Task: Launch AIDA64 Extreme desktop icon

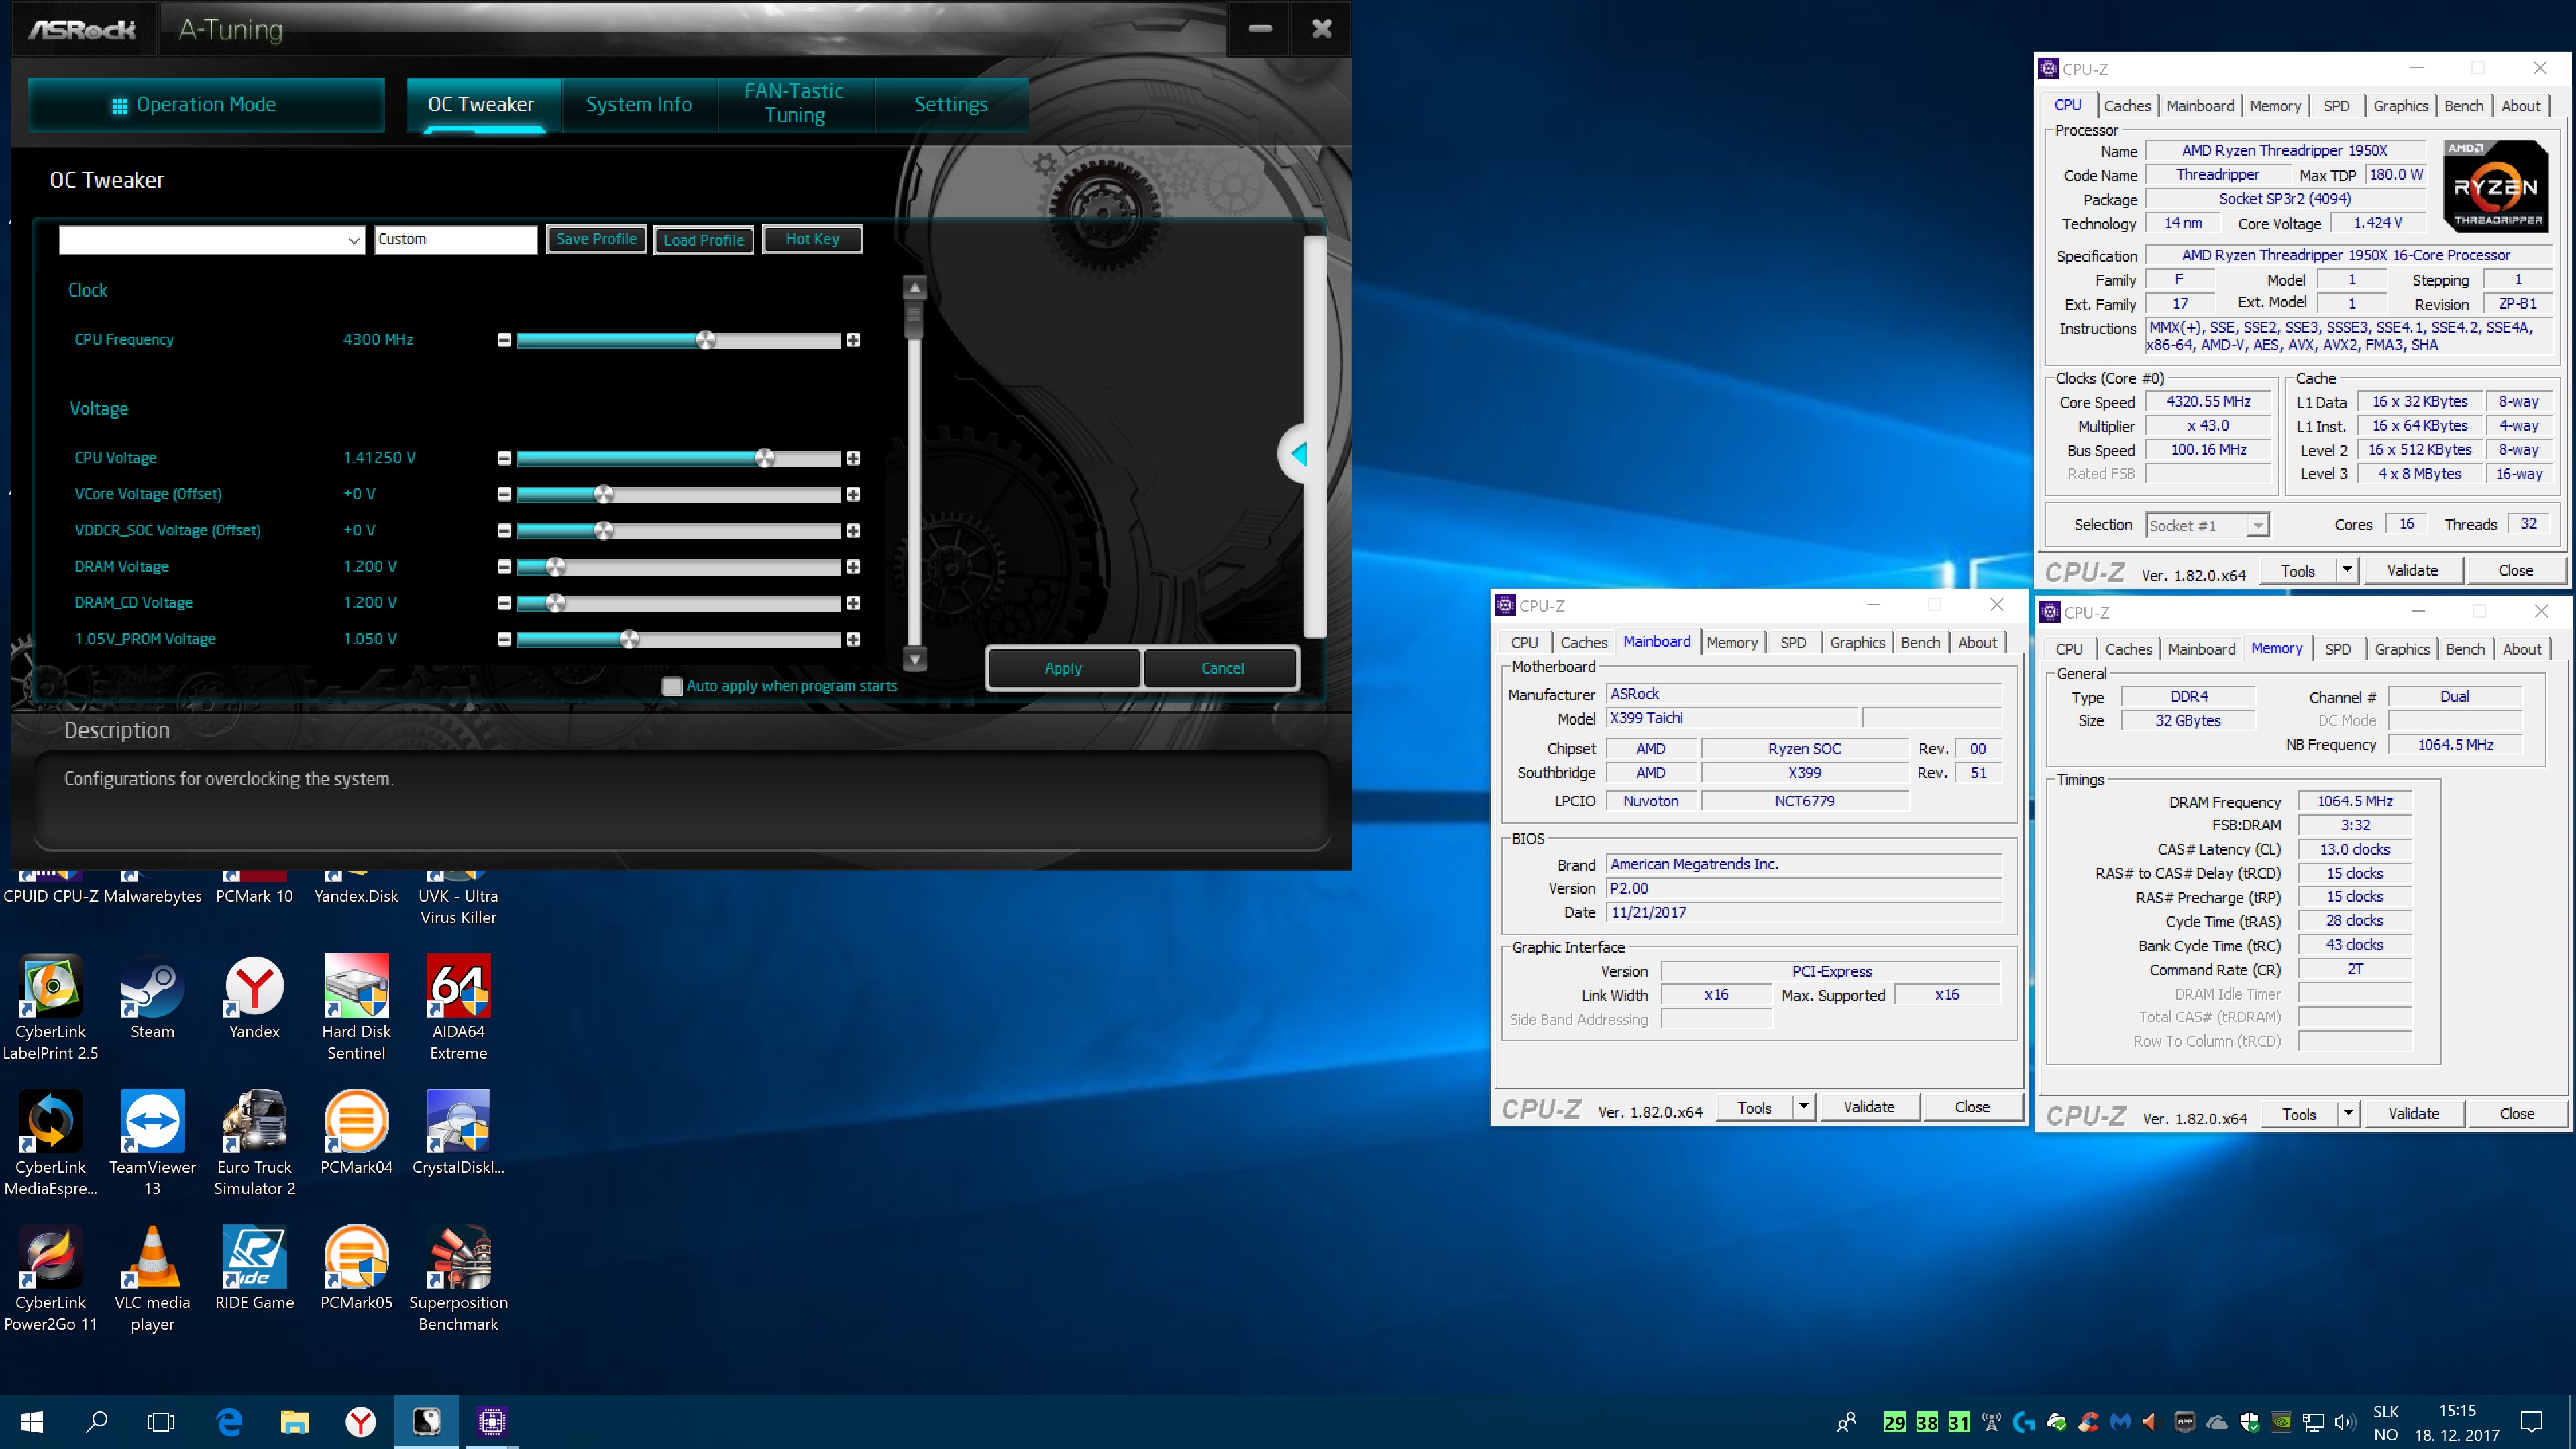Action: click(458, 1006)
